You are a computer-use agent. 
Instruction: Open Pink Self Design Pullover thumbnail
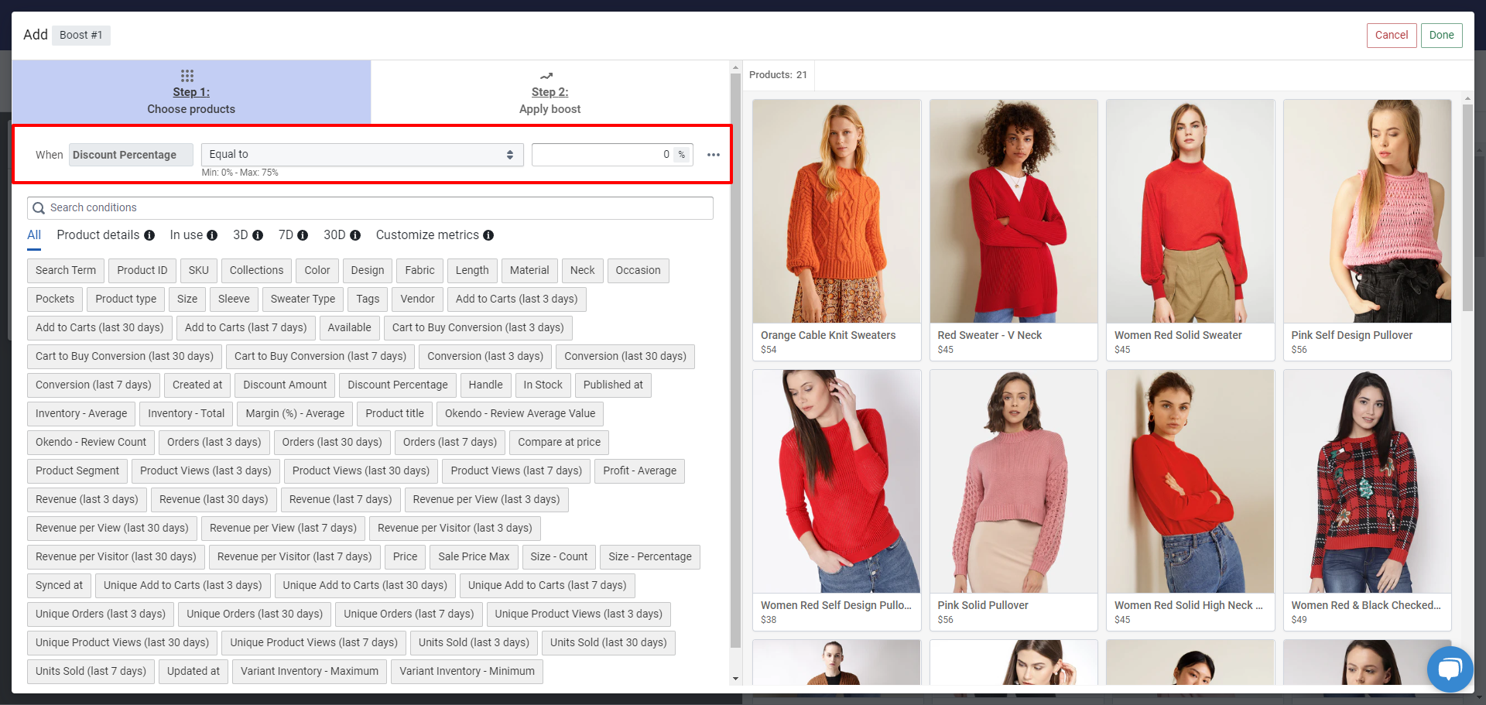click(1367, 211)
